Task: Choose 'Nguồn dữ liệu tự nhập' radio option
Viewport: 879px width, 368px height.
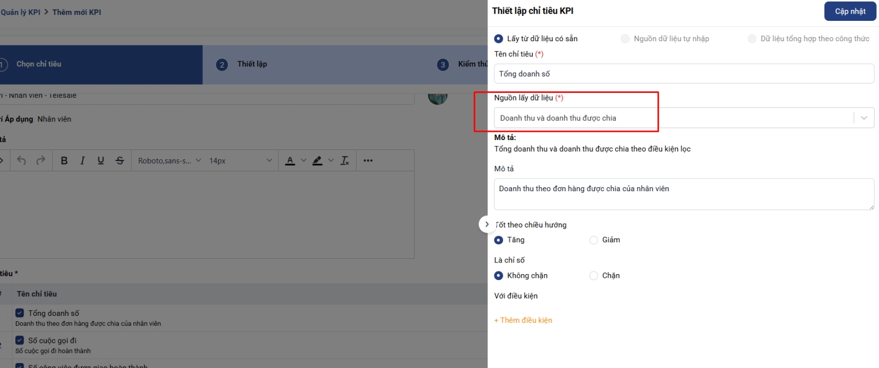Action: point(625,38)
